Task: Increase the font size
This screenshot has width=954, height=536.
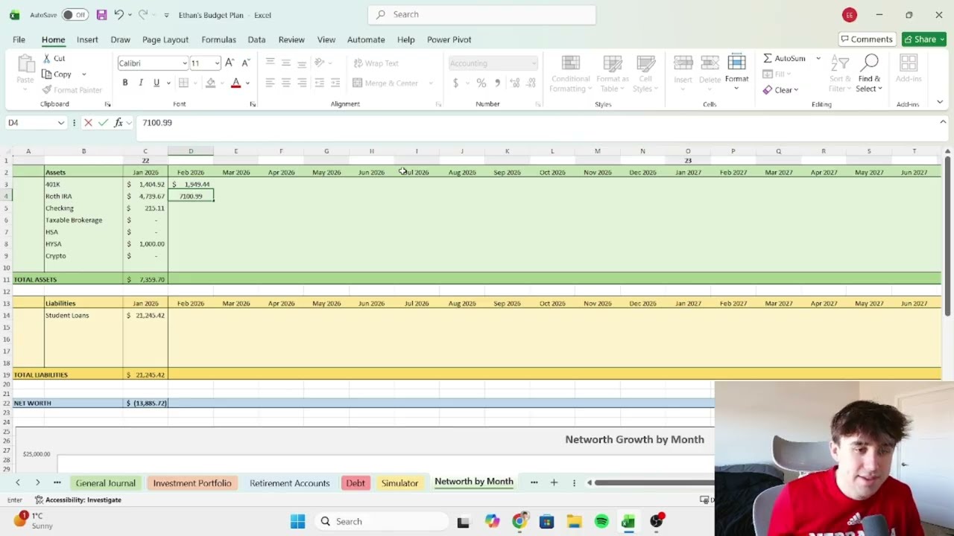Action: 230,63
